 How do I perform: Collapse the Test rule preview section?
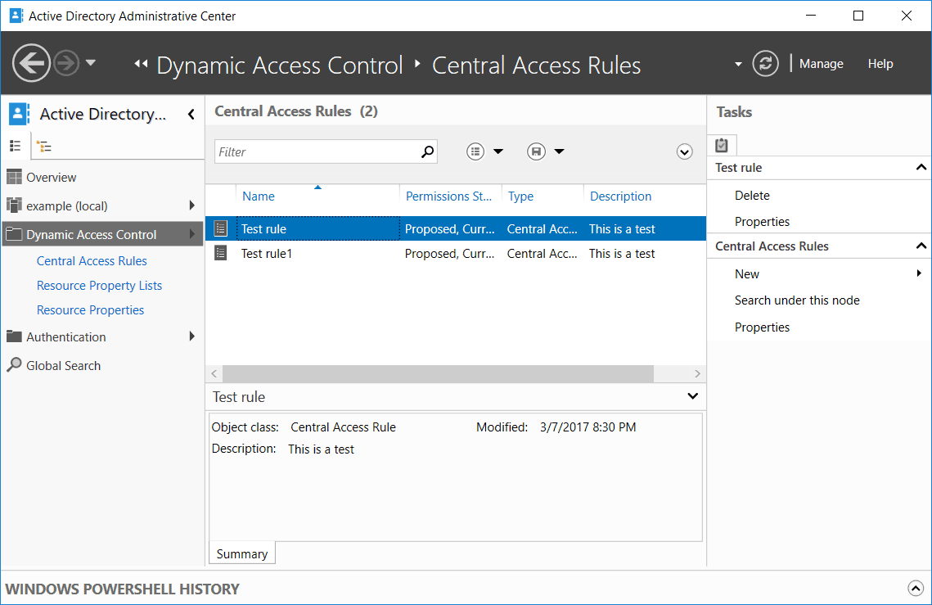click(692, 396)
